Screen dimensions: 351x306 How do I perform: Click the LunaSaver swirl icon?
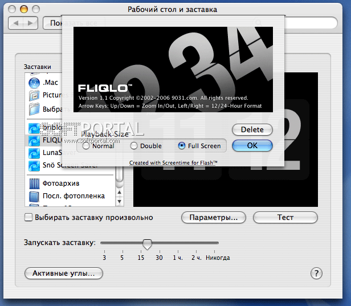[x=34, y=153]
